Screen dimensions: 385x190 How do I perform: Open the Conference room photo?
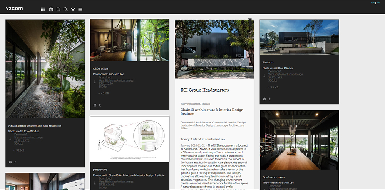point(300,140)
